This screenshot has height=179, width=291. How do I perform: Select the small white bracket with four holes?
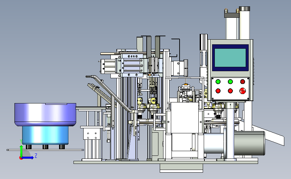[92, 134]
